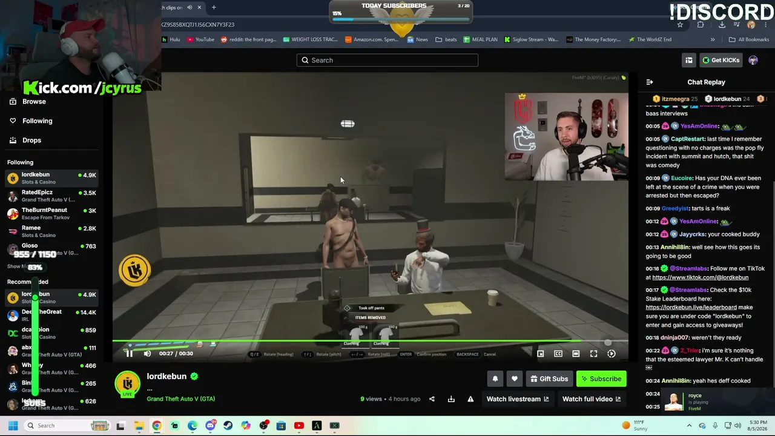Open the MEAL PLAN bookmark
The height and width of the screenshot is (436, 775).
[x=480, y=39]
